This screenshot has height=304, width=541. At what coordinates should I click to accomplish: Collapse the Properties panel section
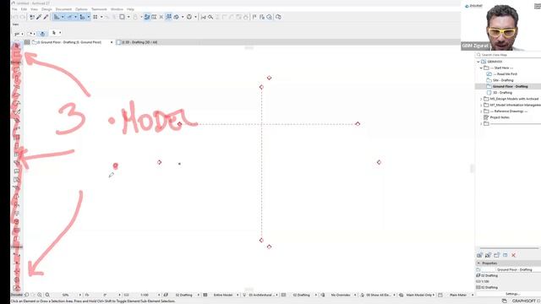[478, 263]
